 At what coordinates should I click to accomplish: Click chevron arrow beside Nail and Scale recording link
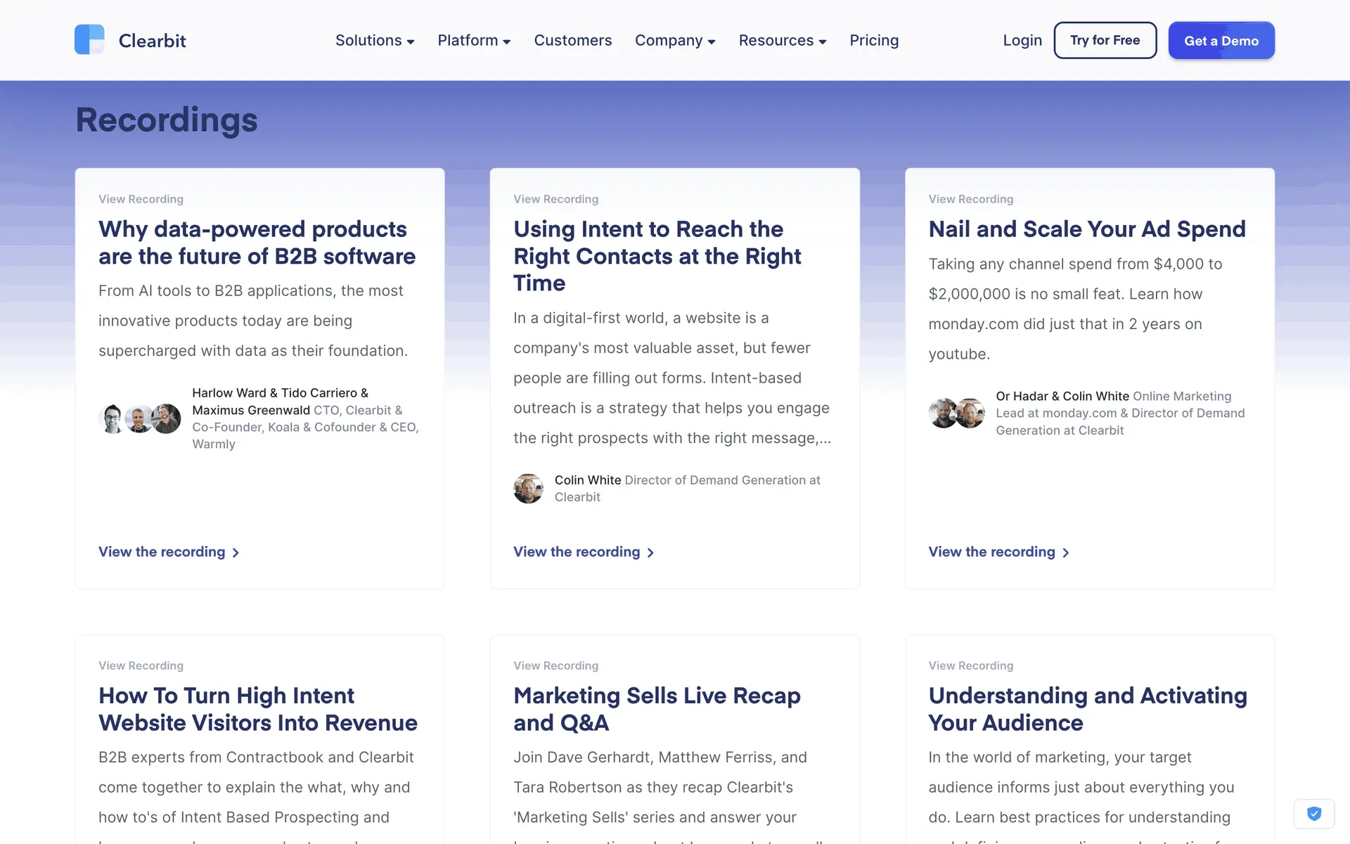(1066, 553)
